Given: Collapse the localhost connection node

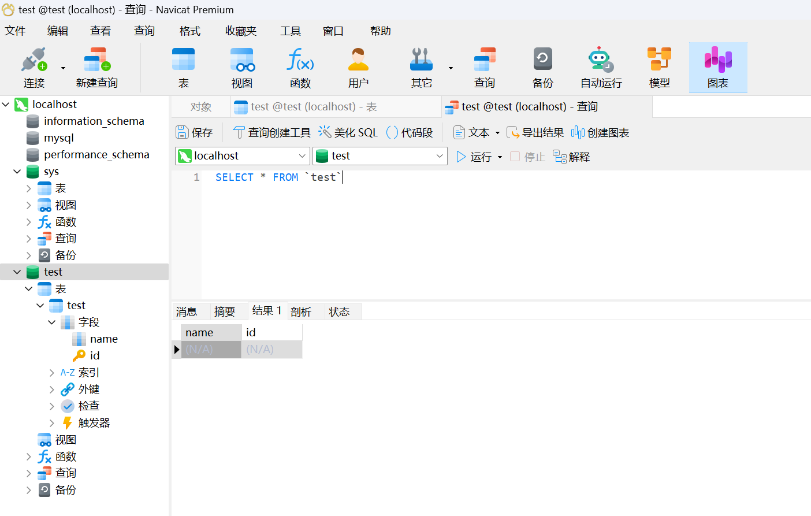Looking at the screenshot, I should click(x=6, y=105).
